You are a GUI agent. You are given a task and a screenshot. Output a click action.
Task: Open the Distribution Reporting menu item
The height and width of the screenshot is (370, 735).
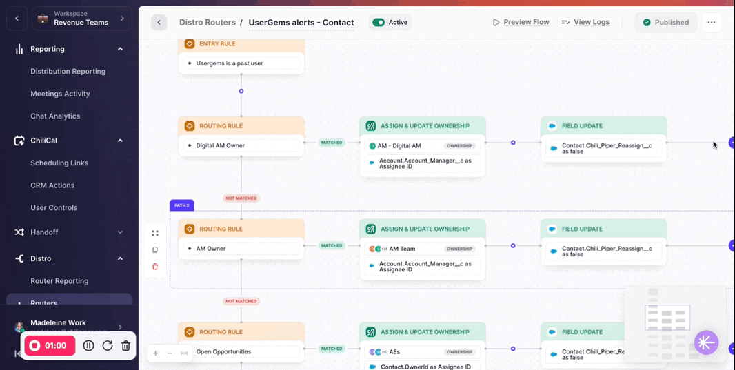pyautogui.click(x=68, y=71)
